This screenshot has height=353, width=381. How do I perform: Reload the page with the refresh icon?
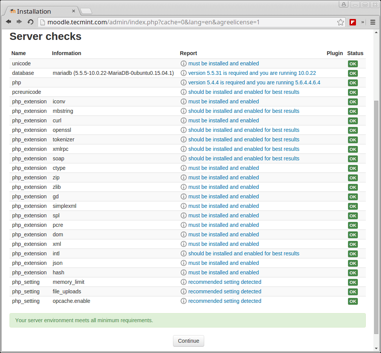tap(31, 22)
